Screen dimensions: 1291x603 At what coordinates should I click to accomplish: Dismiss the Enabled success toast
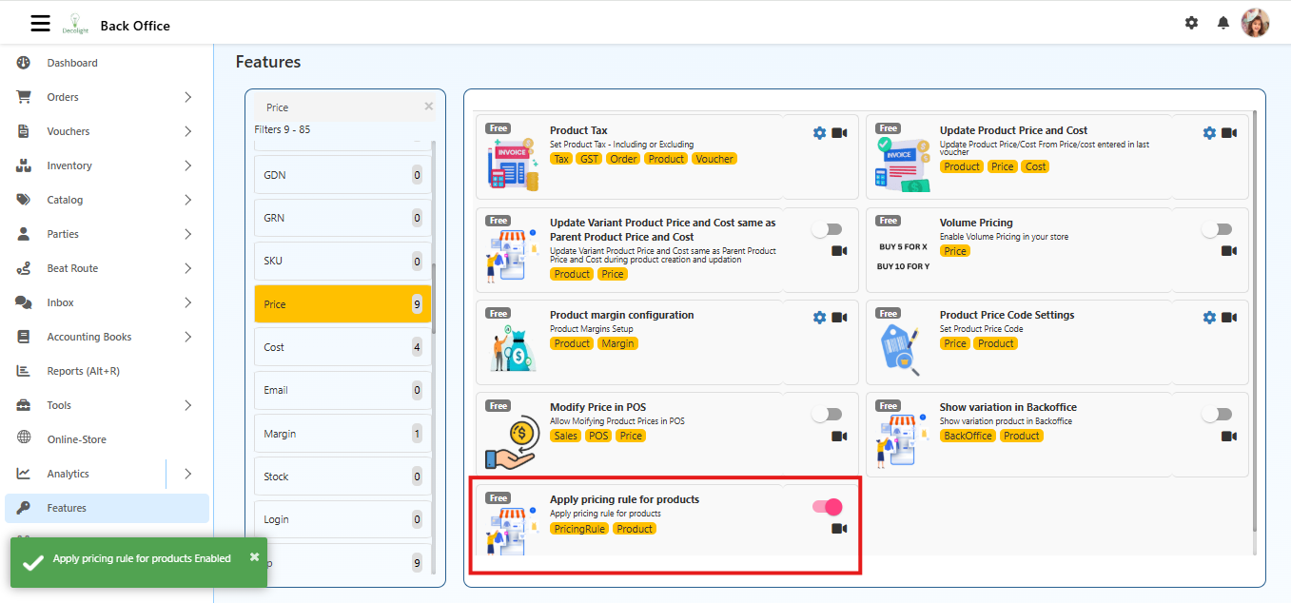coord(254,559)
